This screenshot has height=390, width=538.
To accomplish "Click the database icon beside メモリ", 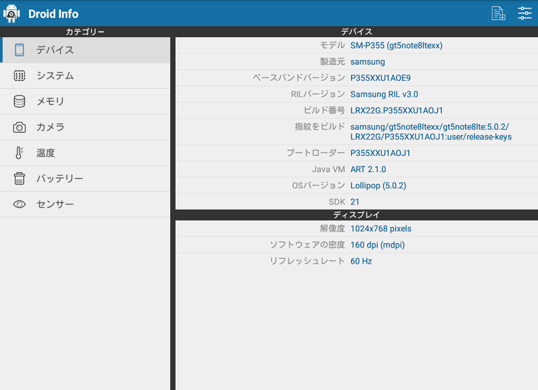I will point(20,102).
